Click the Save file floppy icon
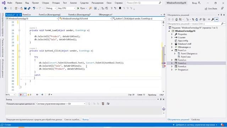This screenshot has height=128, width=227. (25, 8)
